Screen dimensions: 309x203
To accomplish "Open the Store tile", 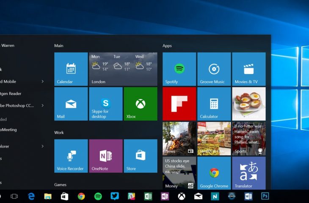I will (x=141, y=156).
